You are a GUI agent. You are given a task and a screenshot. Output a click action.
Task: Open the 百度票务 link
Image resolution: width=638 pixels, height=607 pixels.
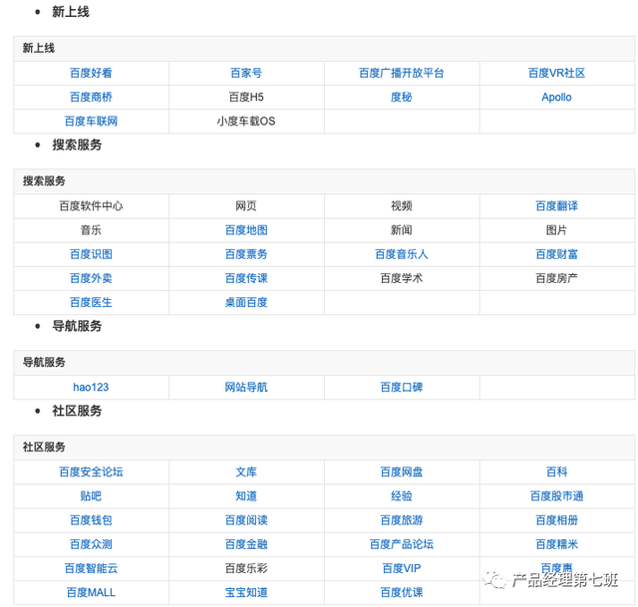(x=246, y=254)
